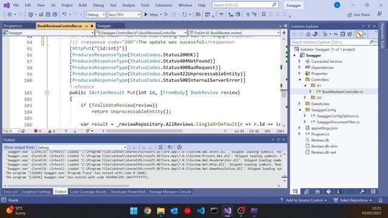
Task: Click the Save button in the toolbar
Action: [x=48, y=15]
